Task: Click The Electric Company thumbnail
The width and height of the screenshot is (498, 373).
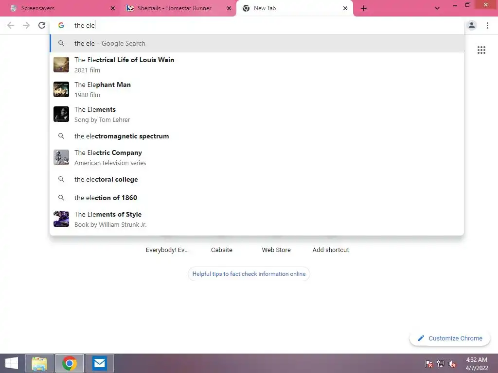Action: point(61,157)
